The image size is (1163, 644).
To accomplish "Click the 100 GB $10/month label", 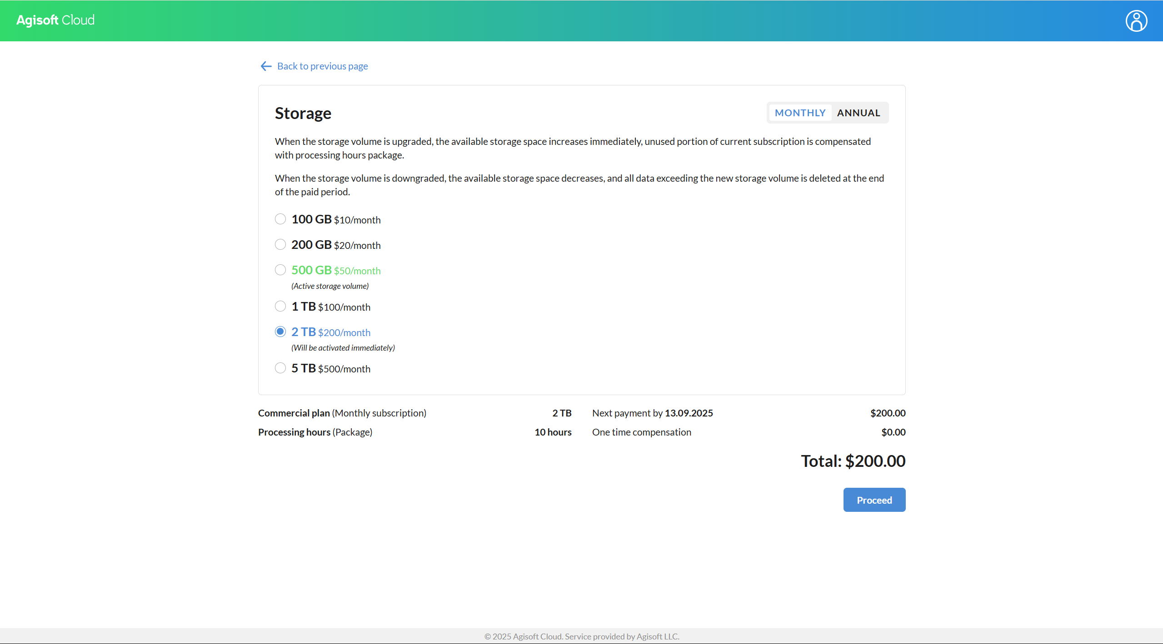I will coord(336,219).
